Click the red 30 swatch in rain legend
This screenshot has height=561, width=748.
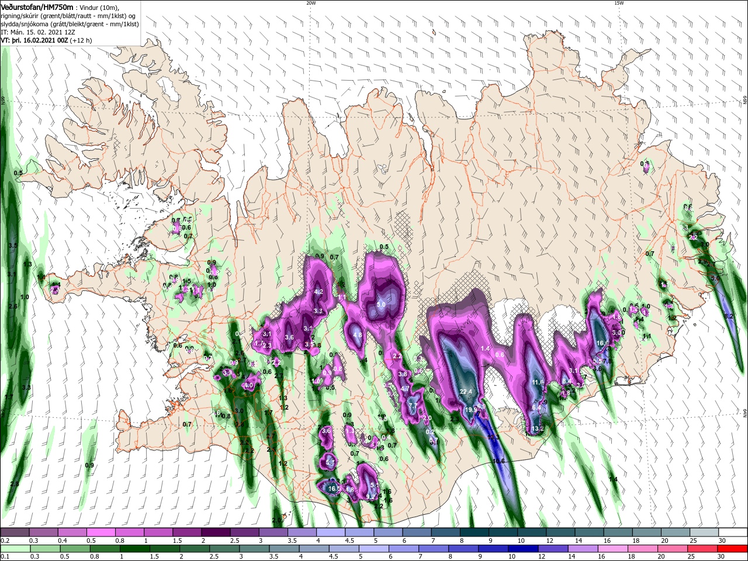[733, 549]
